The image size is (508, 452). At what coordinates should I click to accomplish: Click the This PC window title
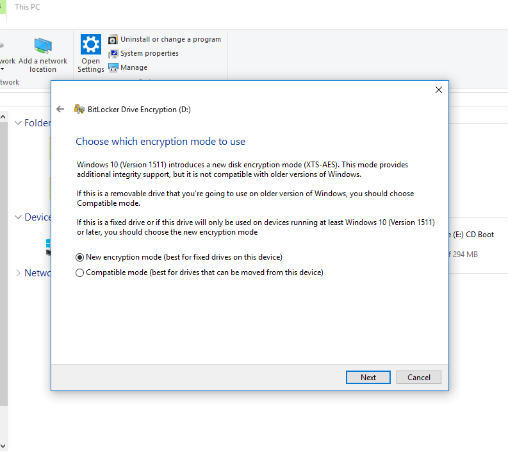coord(28,7)
